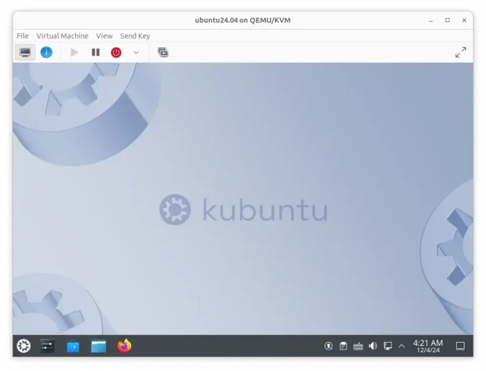Maximize the QEMU/KVM window
The height and width of the screenshot is (371, 486).
tap(448, 20)
